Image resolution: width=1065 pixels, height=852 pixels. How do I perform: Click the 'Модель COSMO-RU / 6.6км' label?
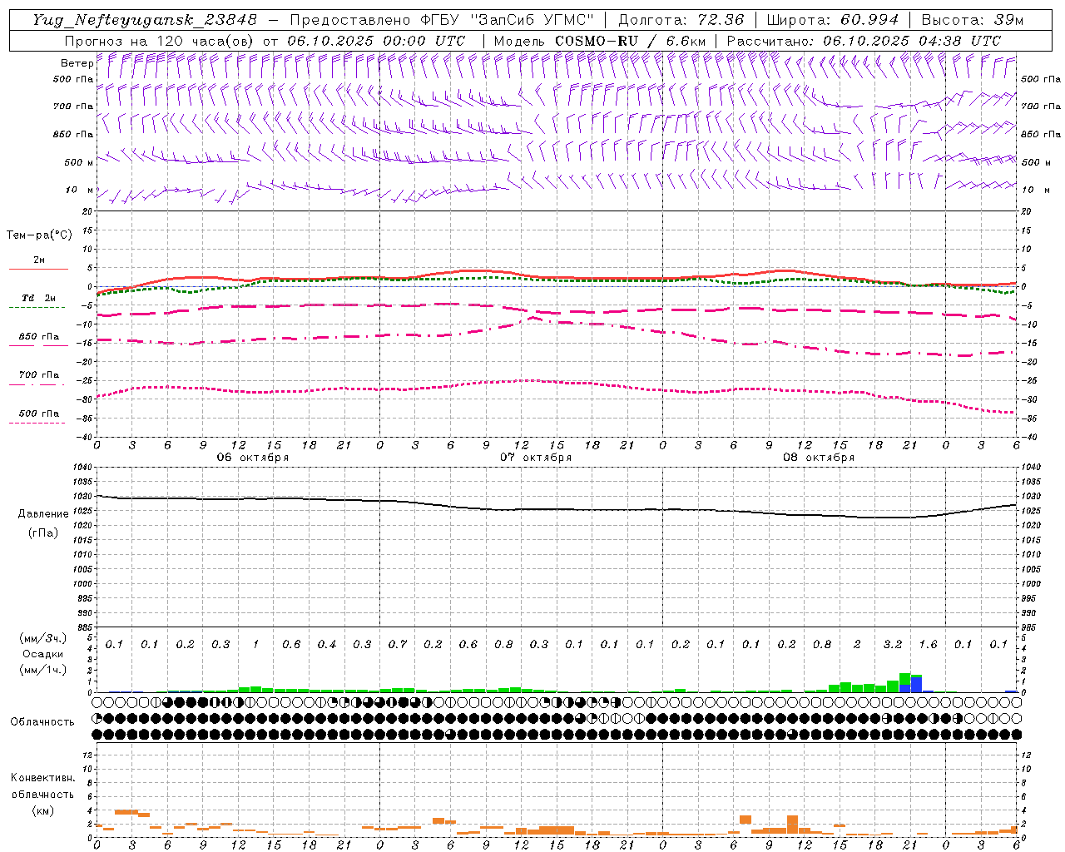(x=600, y=41)
